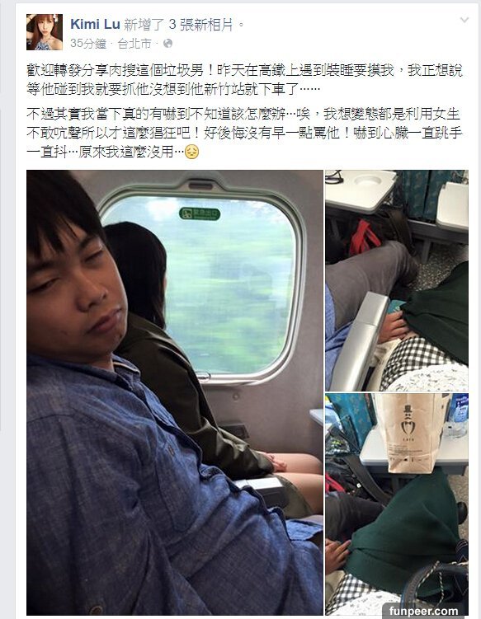The height and width of the screenshot is (619, 481).
Task: Open the bottom-right paper bag photo
Action: [x=396, y=504]
